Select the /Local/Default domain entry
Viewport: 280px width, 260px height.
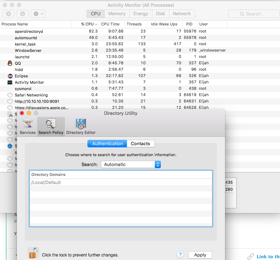tap(121, 183)
